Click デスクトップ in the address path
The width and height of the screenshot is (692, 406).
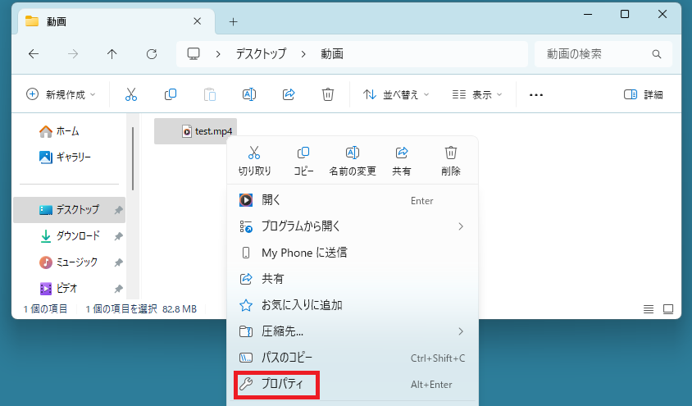[261, 54]
